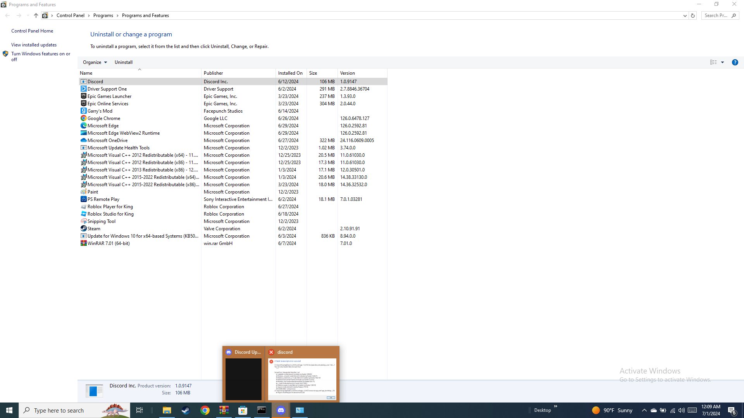Screen dimensions: 744x418
Task: Click the Discord taskbar icon
Action: [x=281, y=410]
